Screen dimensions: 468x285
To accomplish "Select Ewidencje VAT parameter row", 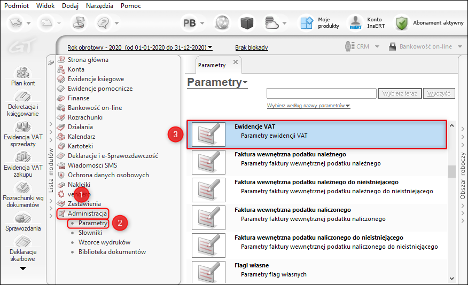I will point(317,134).
